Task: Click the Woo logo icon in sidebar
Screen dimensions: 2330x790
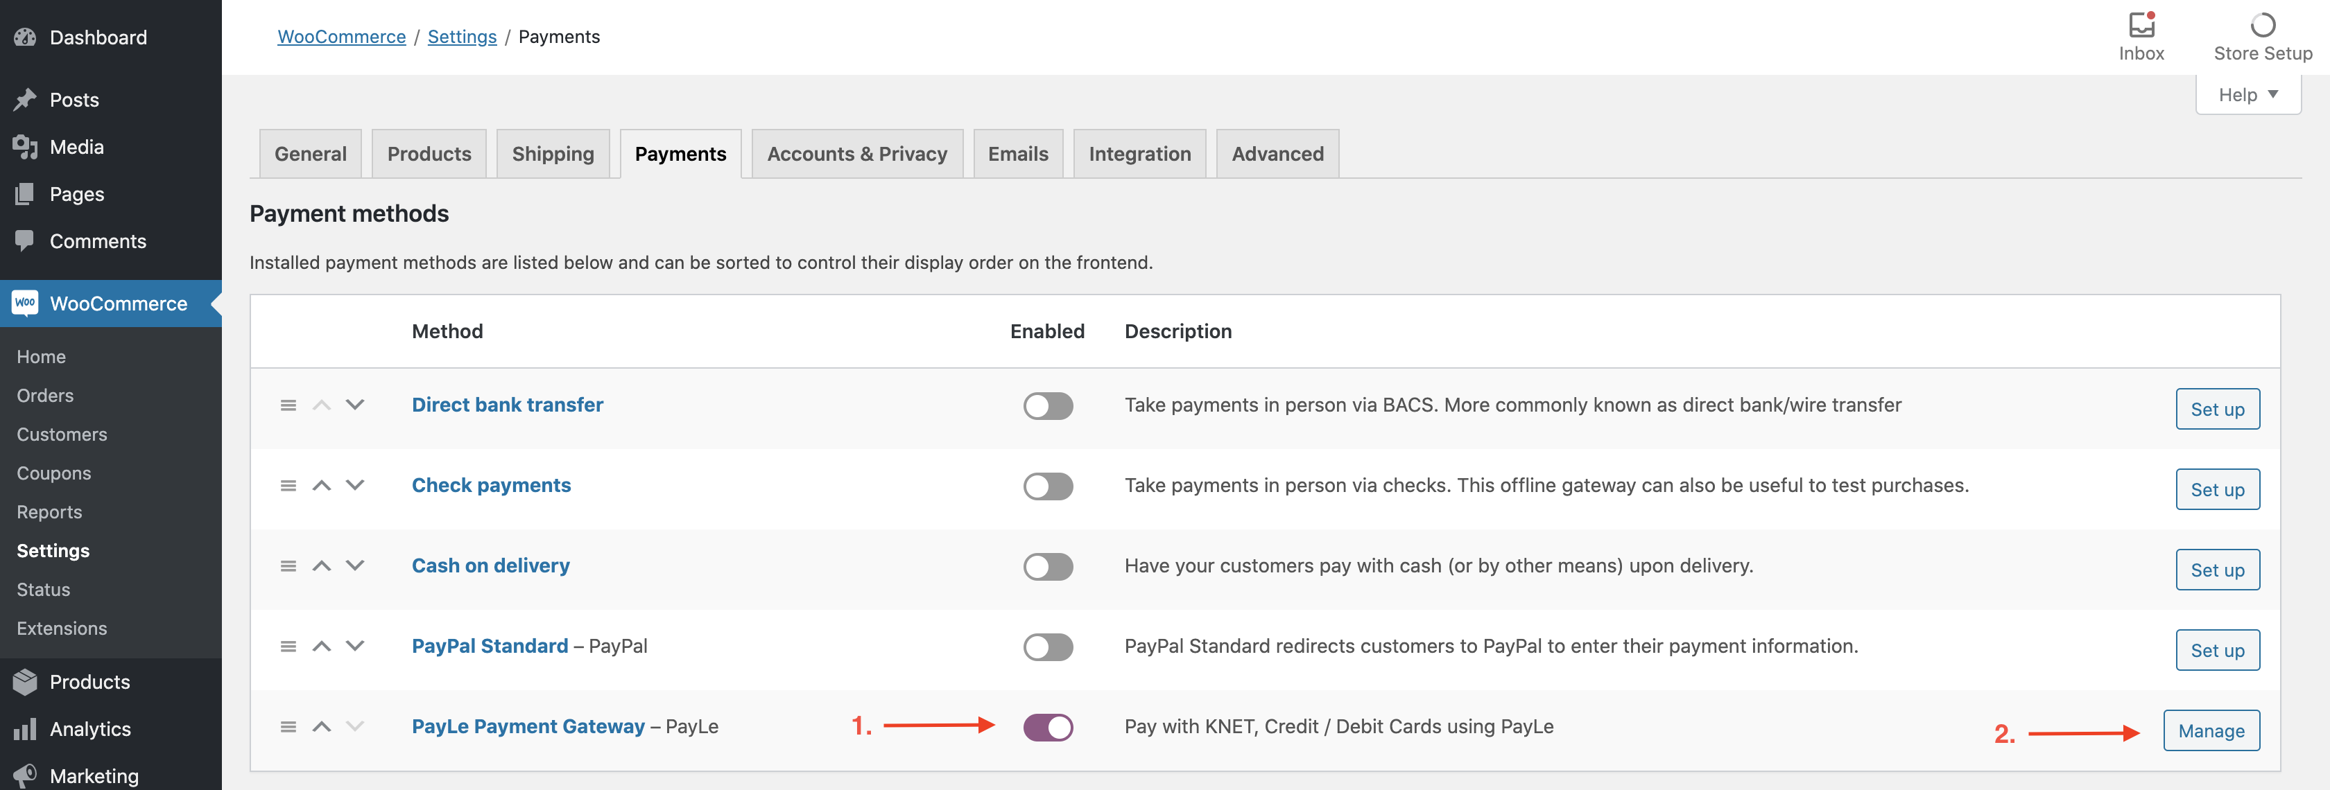Action: point(26,303)
